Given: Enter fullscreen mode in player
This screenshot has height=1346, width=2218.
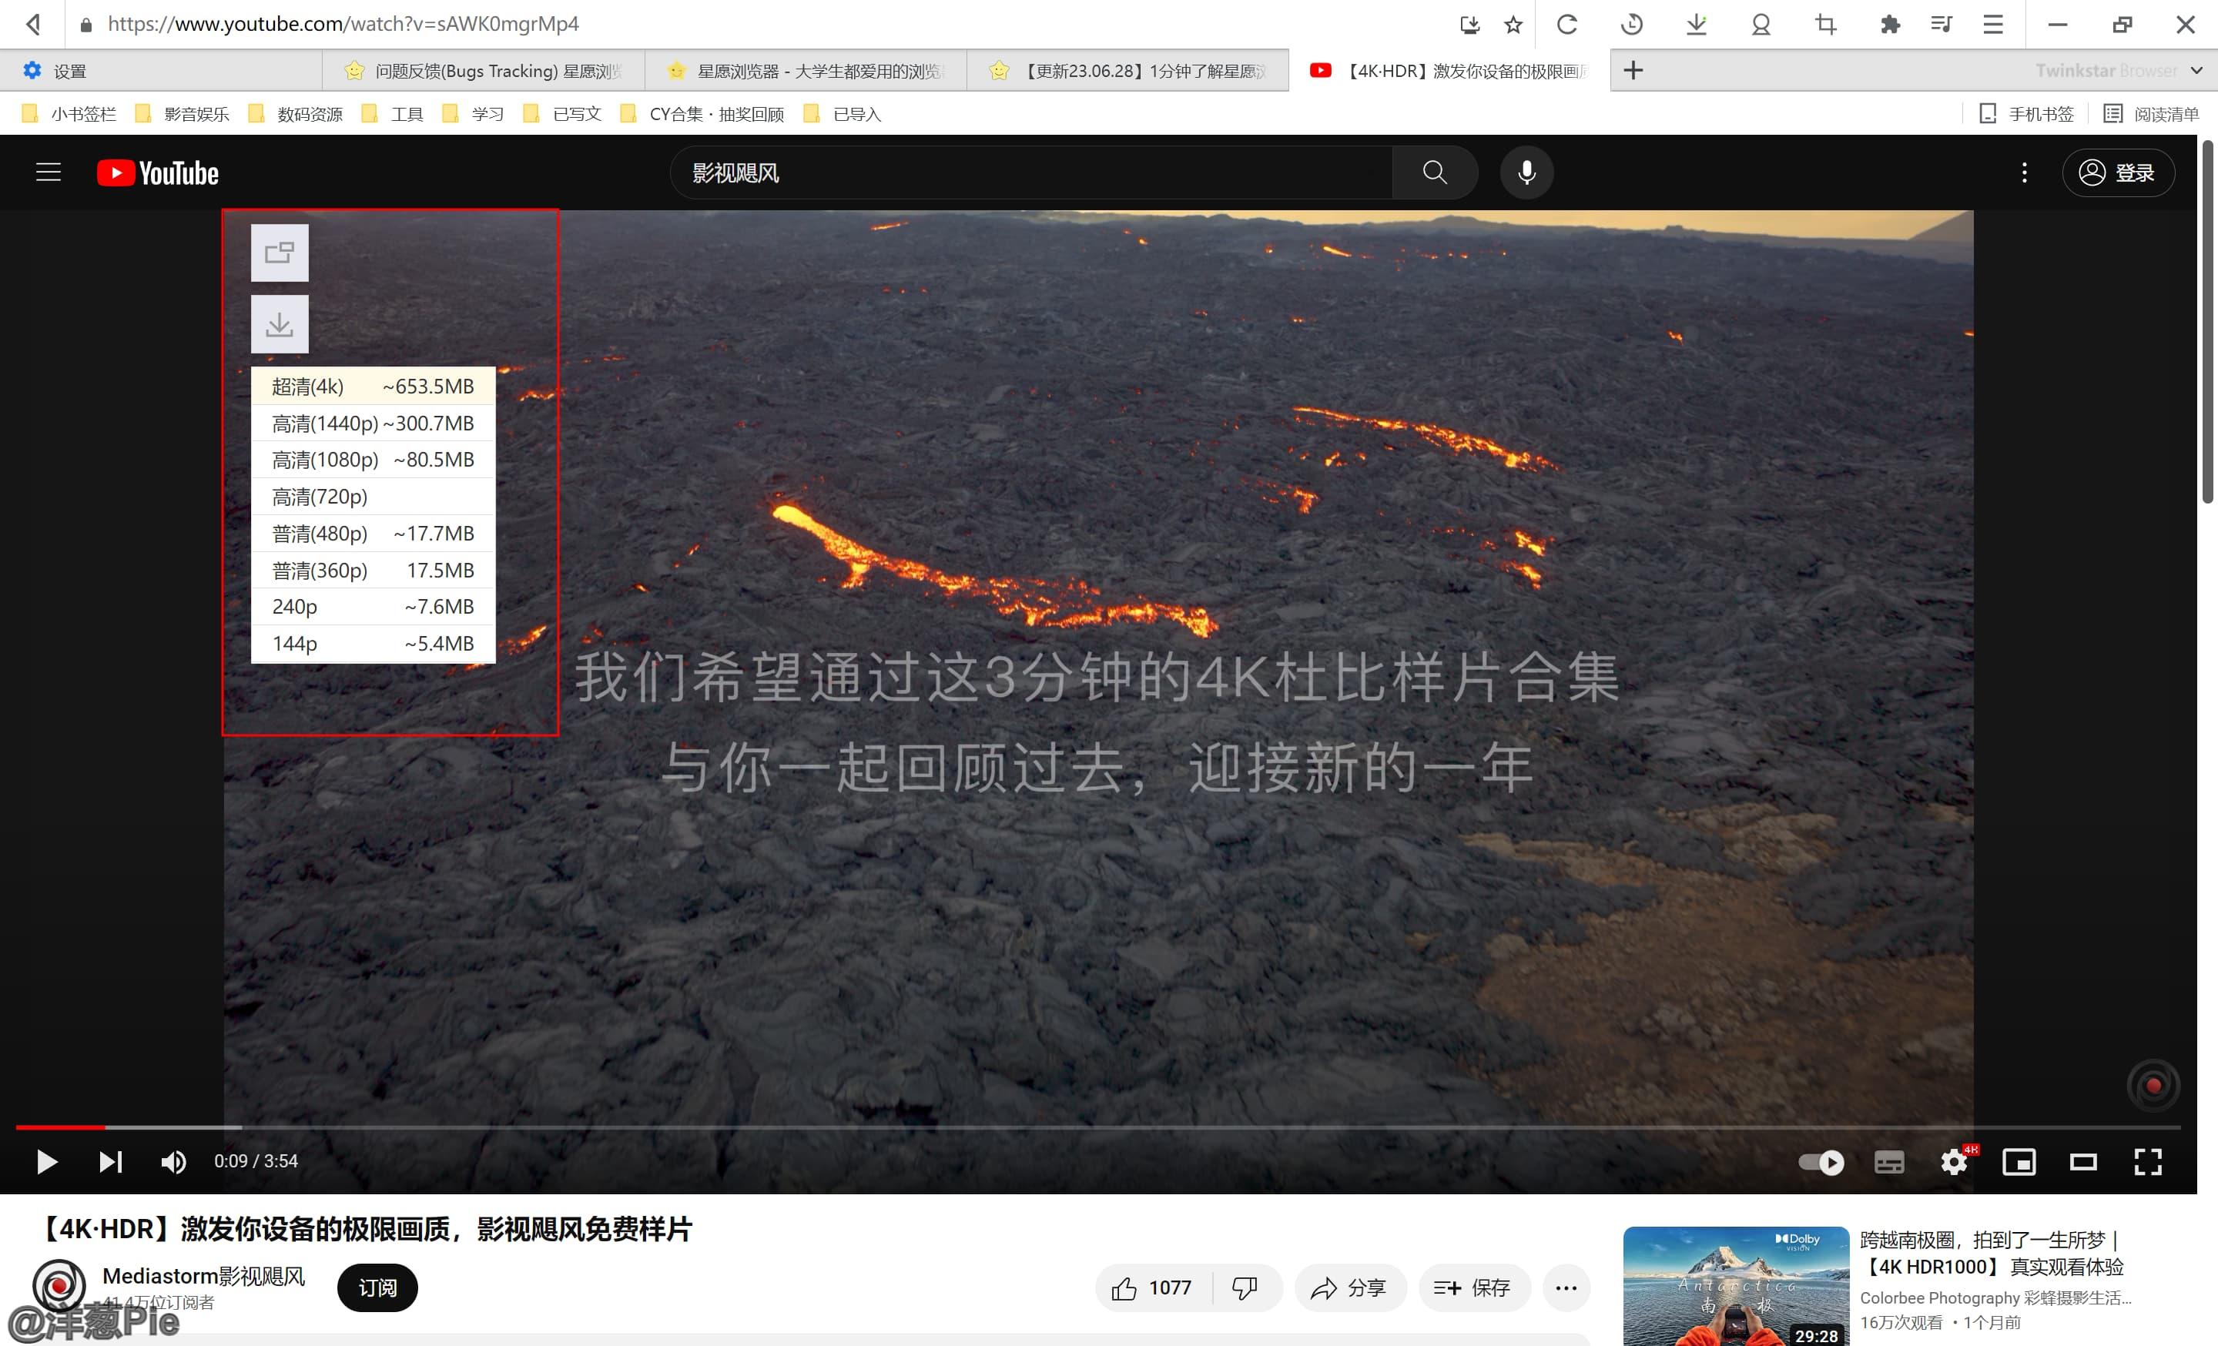Looking at the screenshot, I should (x=2148, y=1161).
